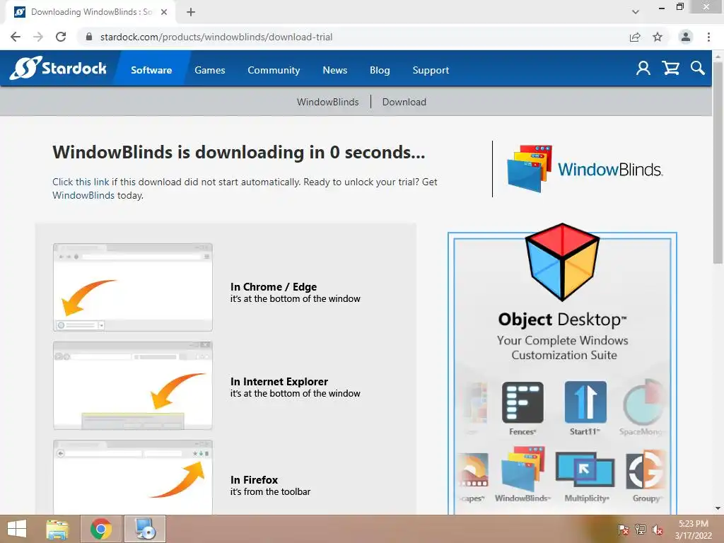
Task: Open the Community menu
Action: click(x=274, y=70)
